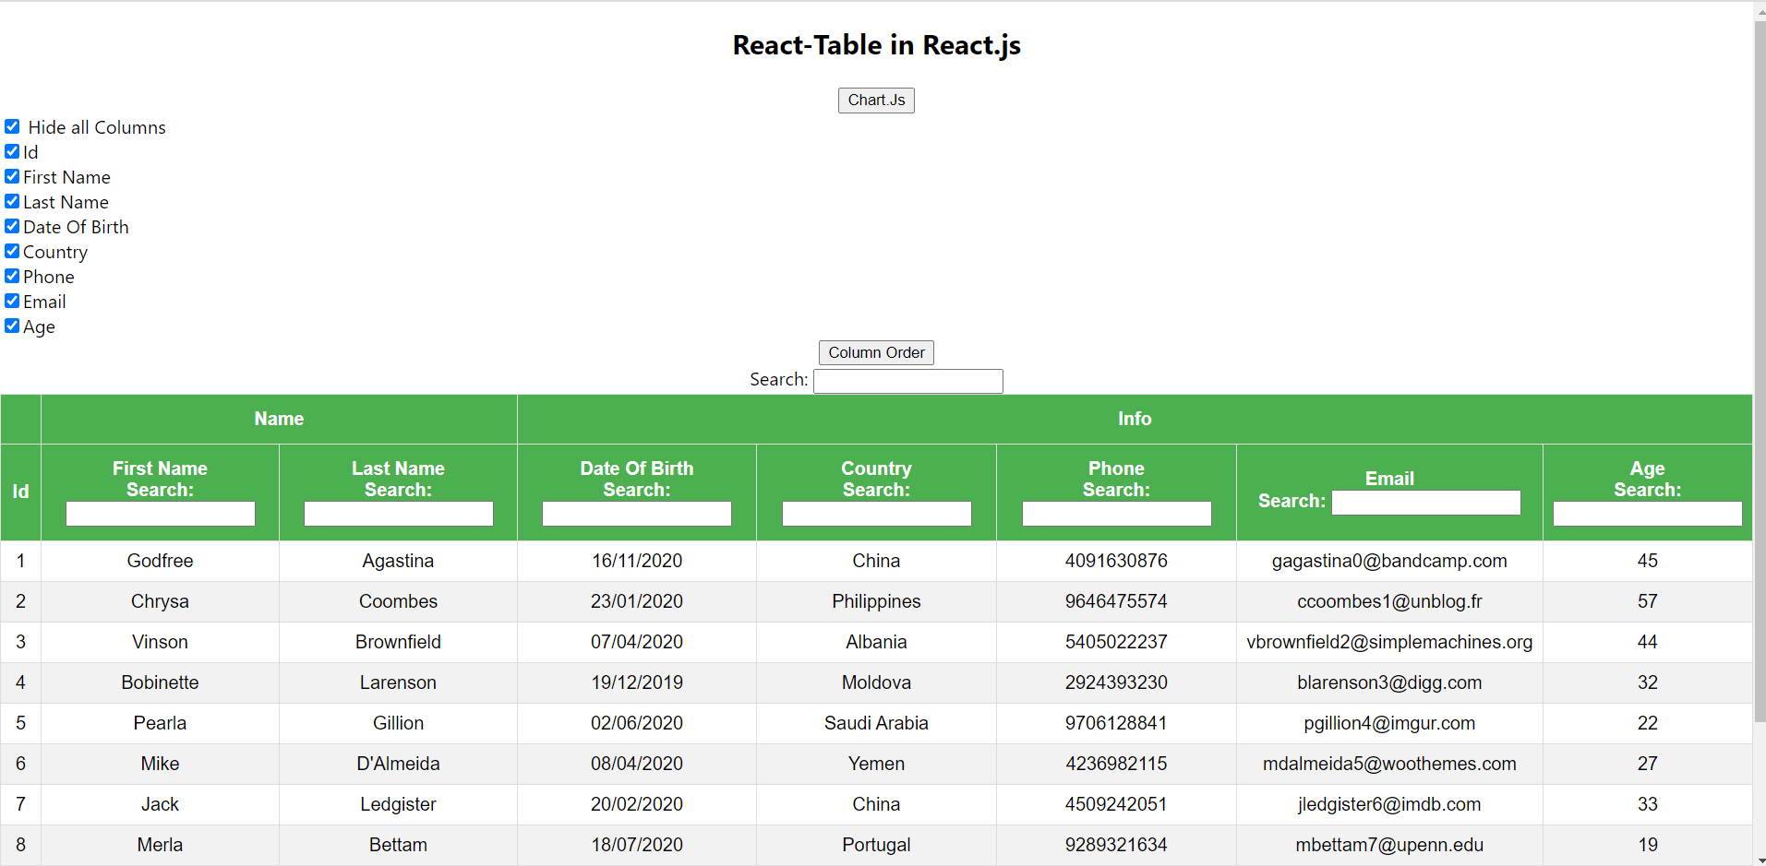Toggle the Phone column checkbox
1766x866 pixels.
click(x=12, y=276)
